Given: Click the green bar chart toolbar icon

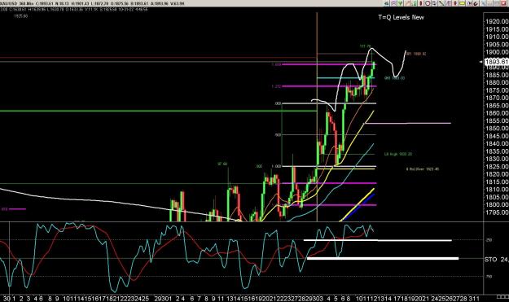Looking at the screenshot, I should 415,3.
